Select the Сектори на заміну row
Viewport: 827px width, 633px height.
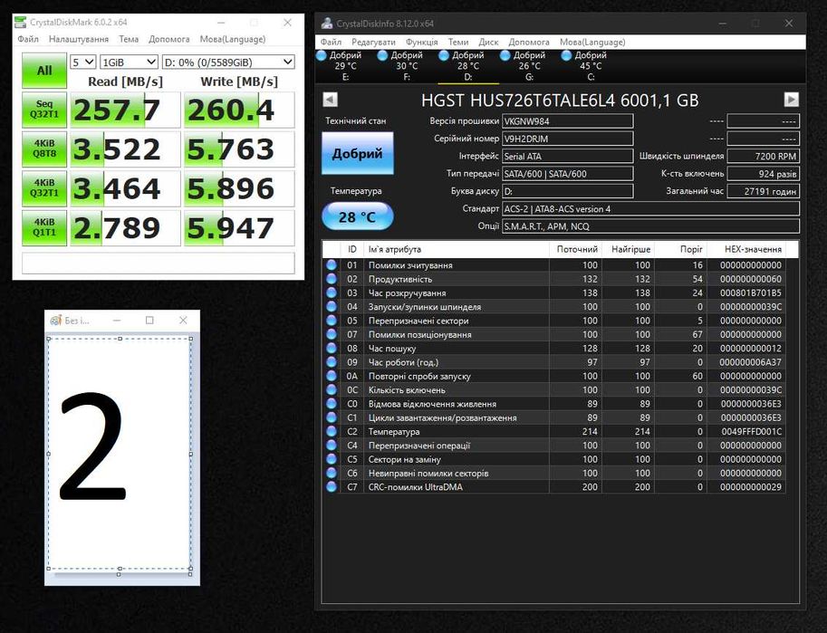[x=553, y=459]
